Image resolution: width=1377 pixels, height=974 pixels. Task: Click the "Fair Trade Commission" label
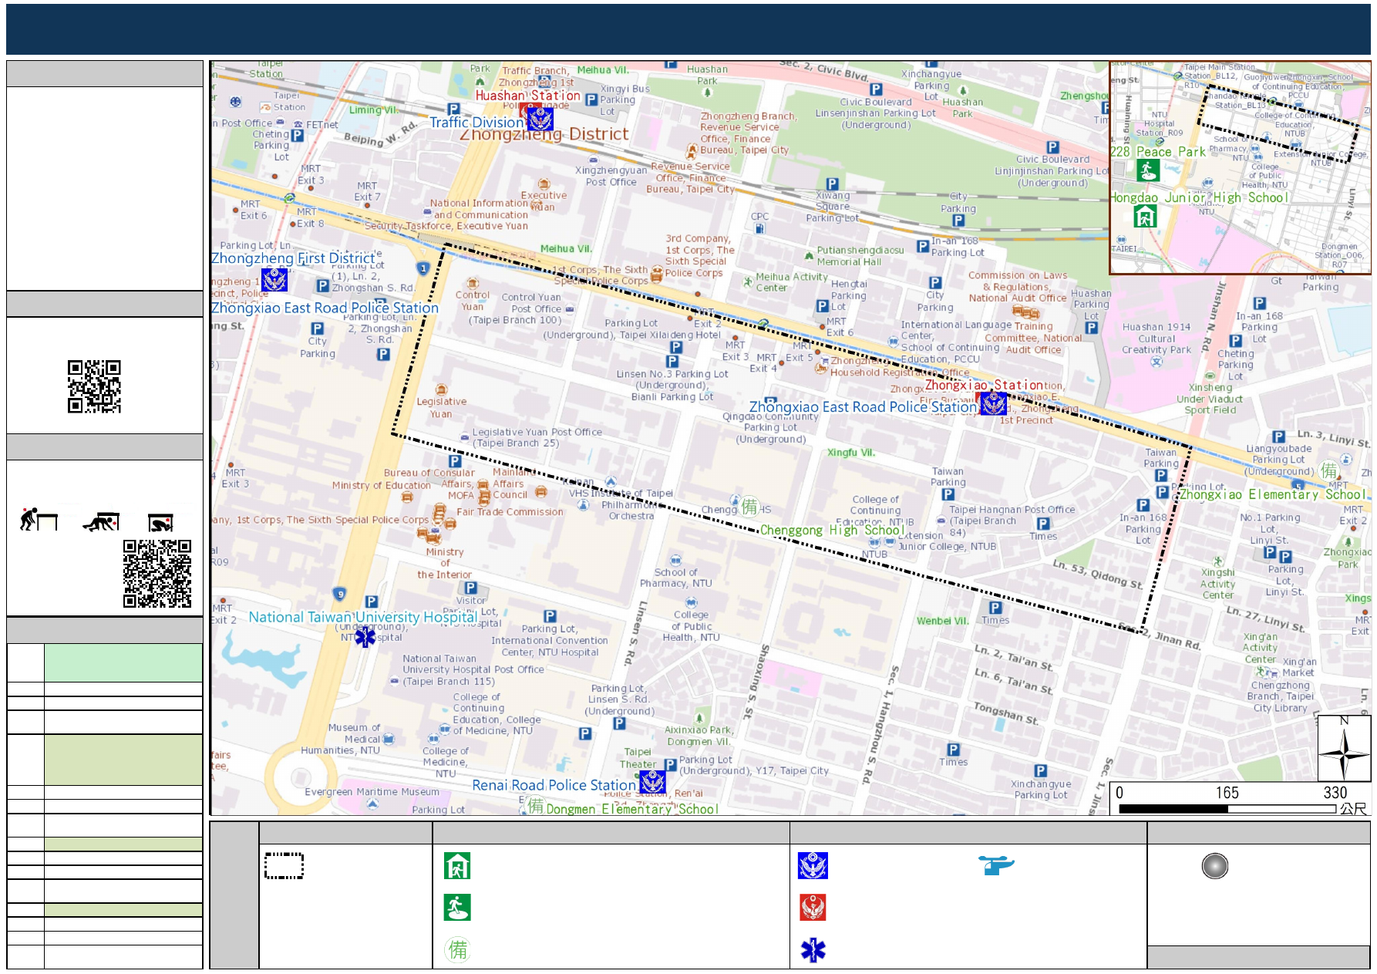tap(510, 512)
